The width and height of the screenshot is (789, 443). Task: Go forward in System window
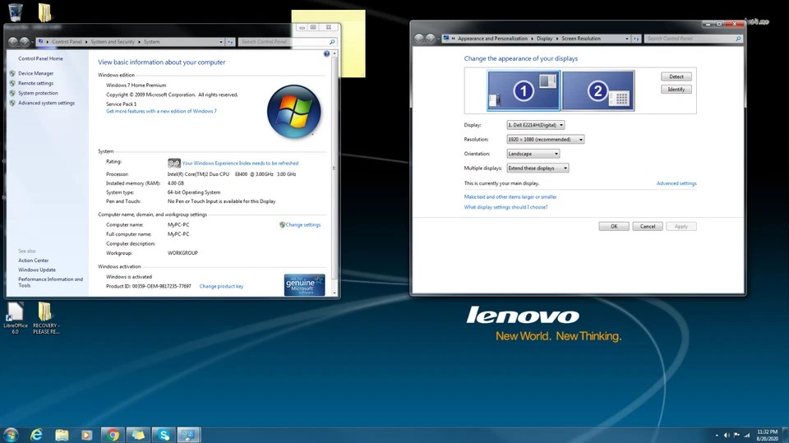click(x=24, y=42)
